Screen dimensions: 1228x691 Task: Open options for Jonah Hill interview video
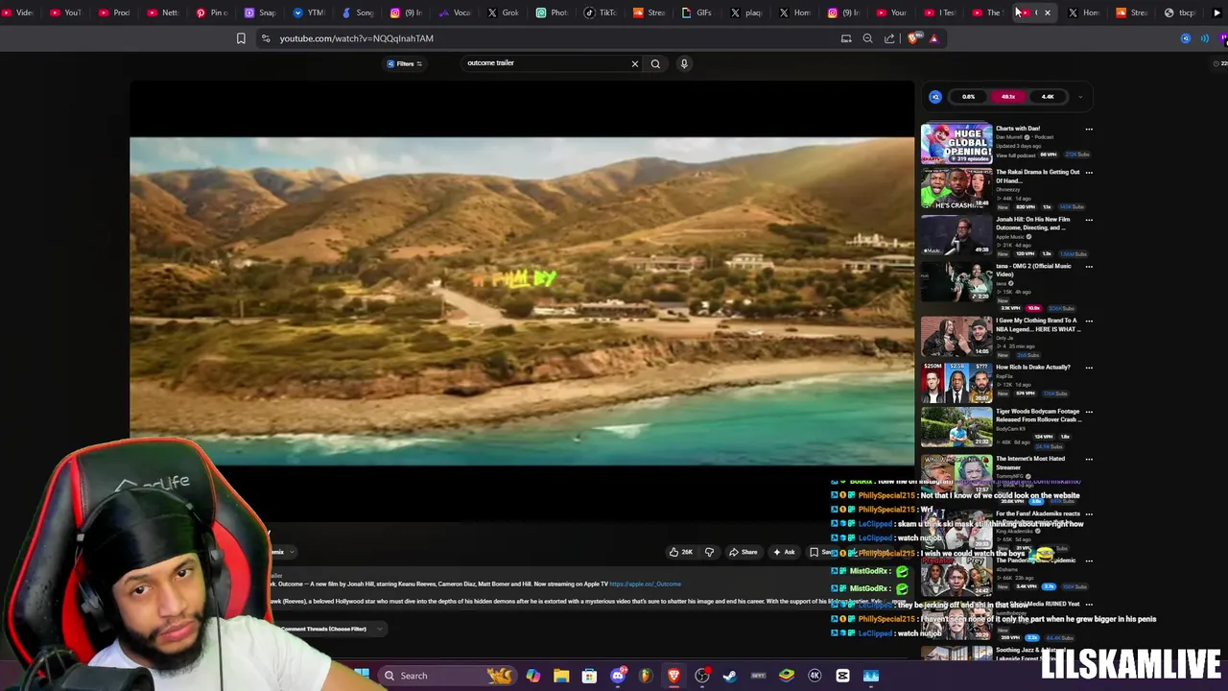1089,220
